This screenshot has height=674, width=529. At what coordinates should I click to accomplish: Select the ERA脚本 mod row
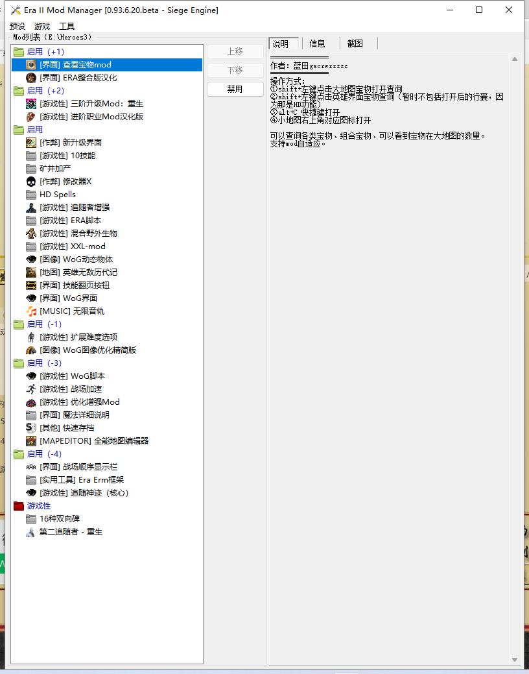coord(106,221)
